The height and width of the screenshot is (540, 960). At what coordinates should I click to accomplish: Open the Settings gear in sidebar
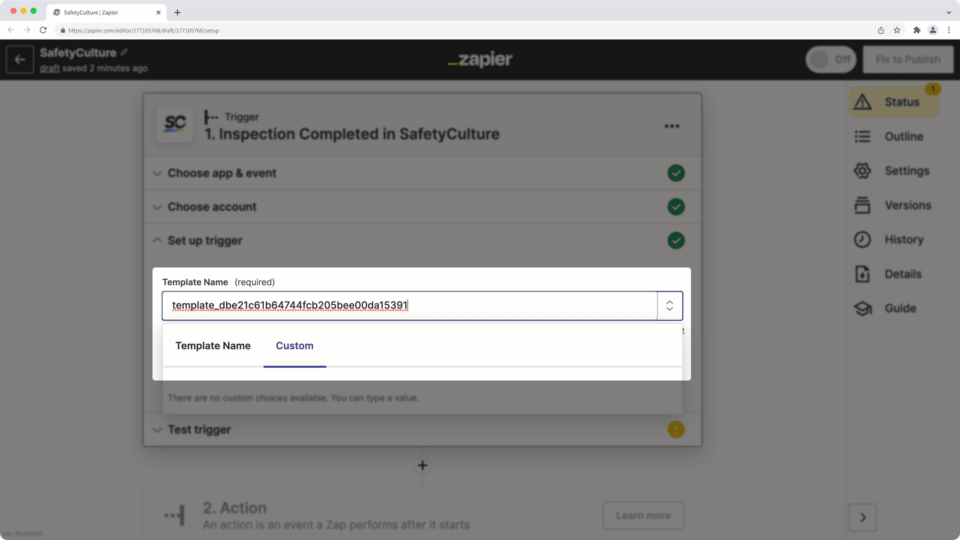[862, 171]
